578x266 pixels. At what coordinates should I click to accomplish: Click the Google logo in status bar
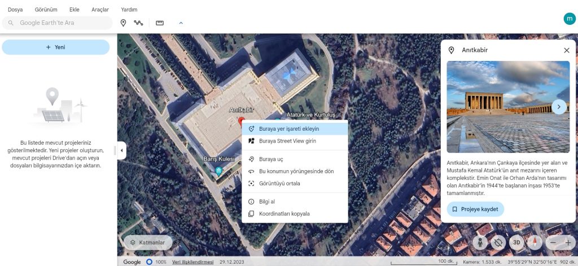(x=132, y=262)
